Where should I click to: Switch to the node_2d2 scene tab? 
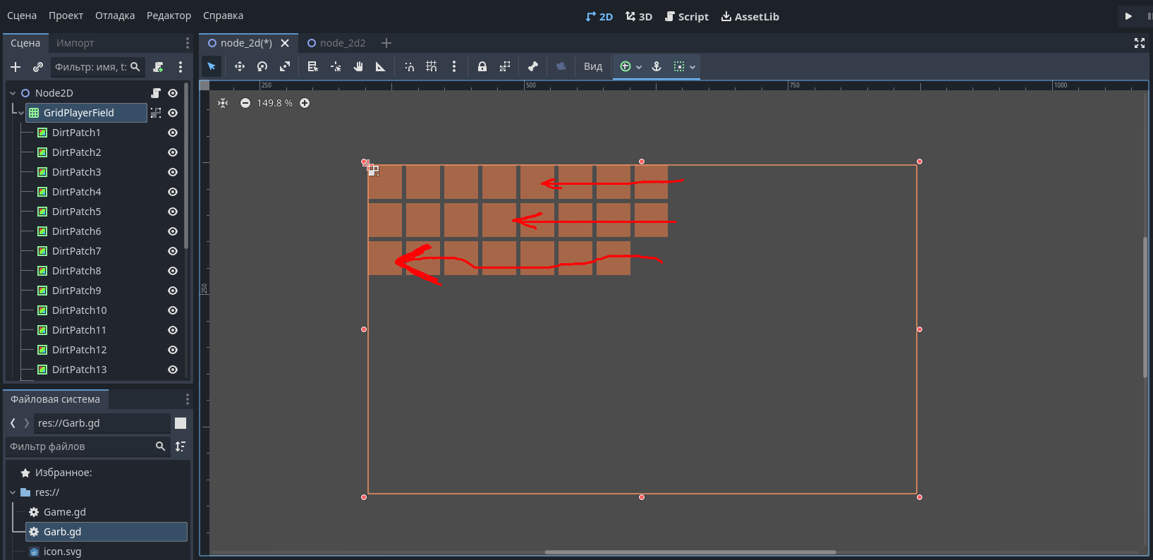pos(342,43)
